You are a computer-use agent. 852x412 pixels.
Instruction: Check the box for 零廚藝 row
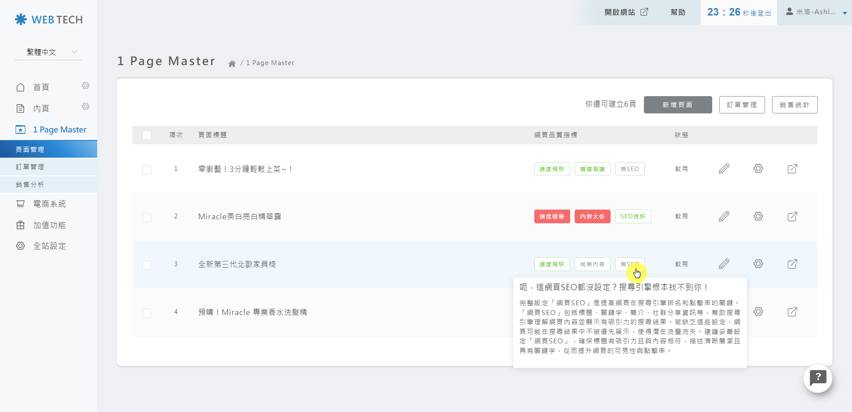pos(147,170)
